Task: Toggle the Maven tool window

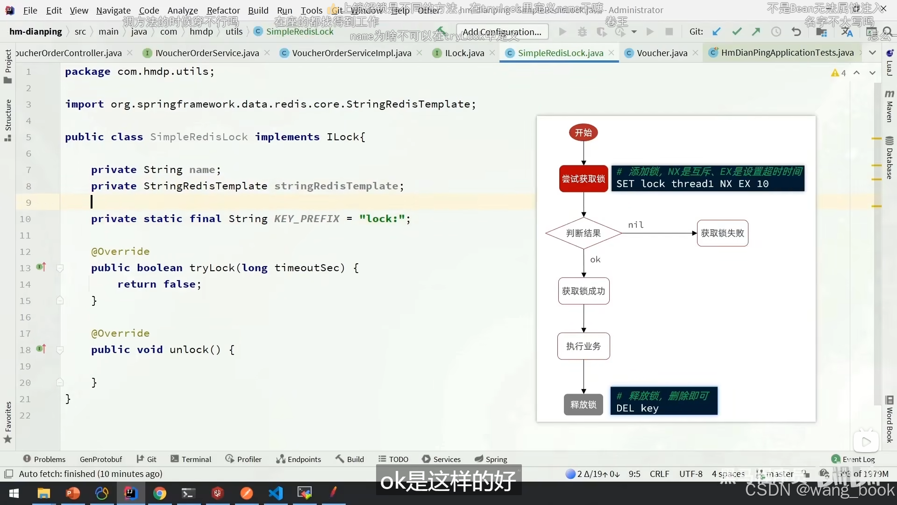Action: click(x=890, y=107)
